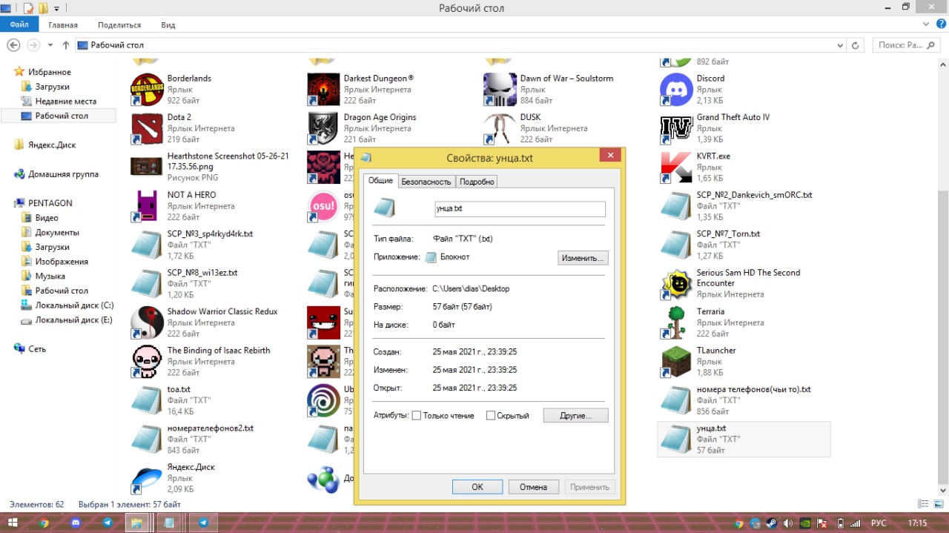Click the Отмена button

coord(533,487)
